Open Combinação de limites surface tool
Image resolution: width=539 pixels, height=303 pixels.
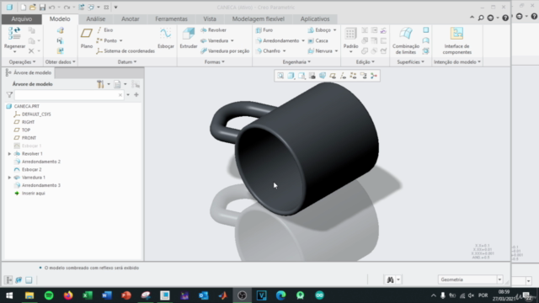(406, 40)
